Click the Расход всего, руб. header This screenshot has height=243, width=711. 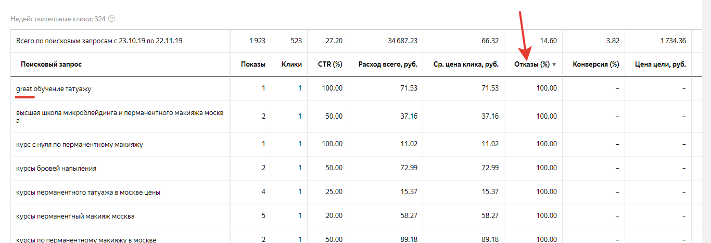coord(388,65)
